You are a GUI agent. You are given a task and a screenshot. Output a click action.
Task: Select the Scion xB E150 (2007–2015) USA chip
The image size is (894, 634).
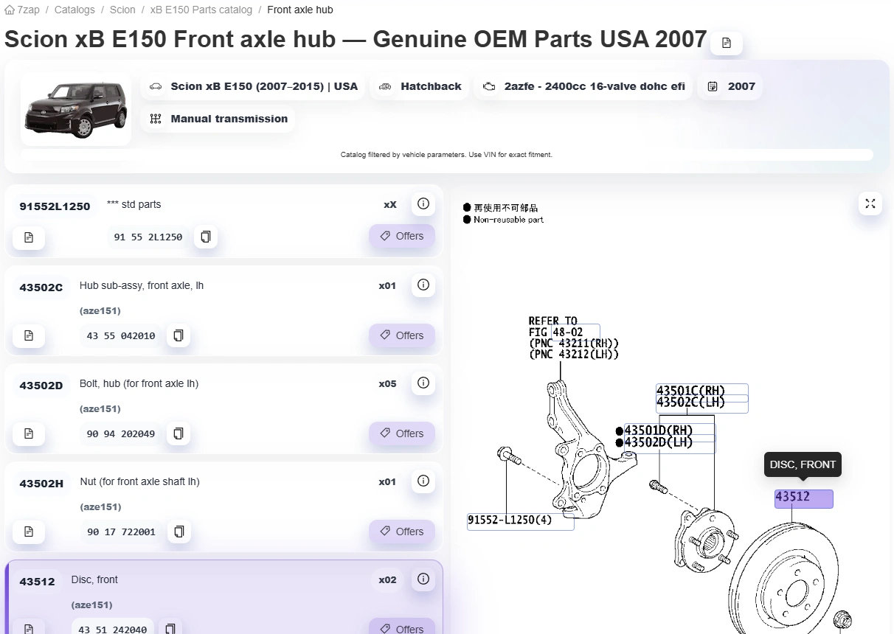pyautogui.click(x=253, y=86)
